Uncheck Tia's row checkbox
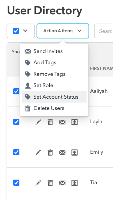Image resolution: width=113 pixels, height=200 pixels. (16, 183)
